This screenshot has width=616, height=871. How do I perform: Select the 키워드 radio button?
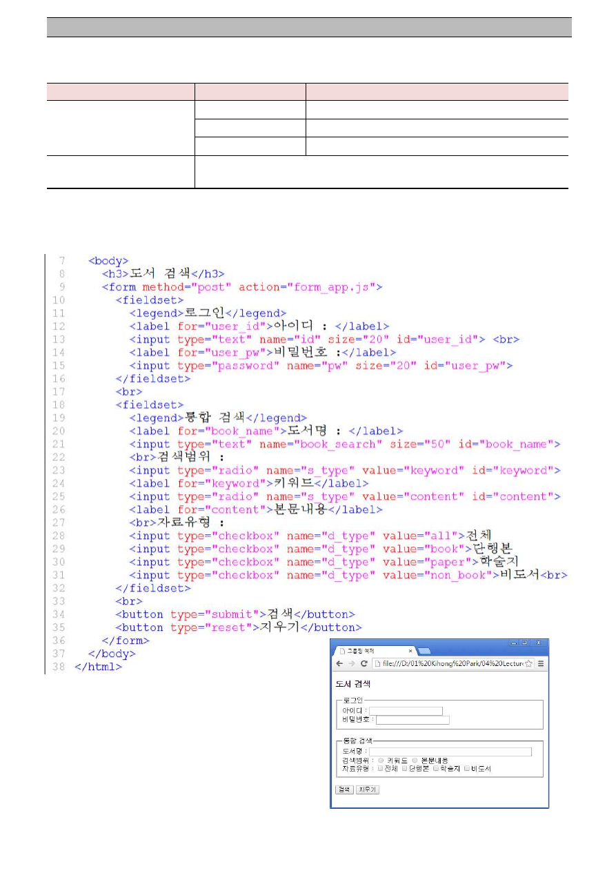[x=381, y=761]
